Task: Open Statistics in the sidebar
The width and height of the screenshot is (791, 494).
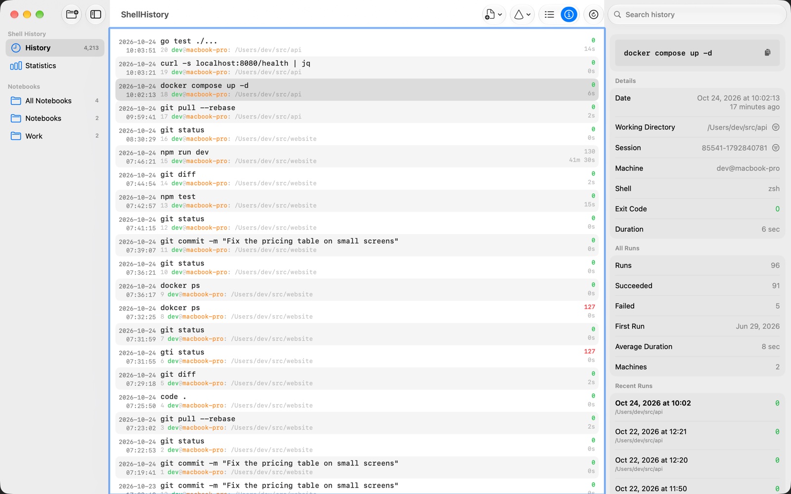Action: click(55, 66)
